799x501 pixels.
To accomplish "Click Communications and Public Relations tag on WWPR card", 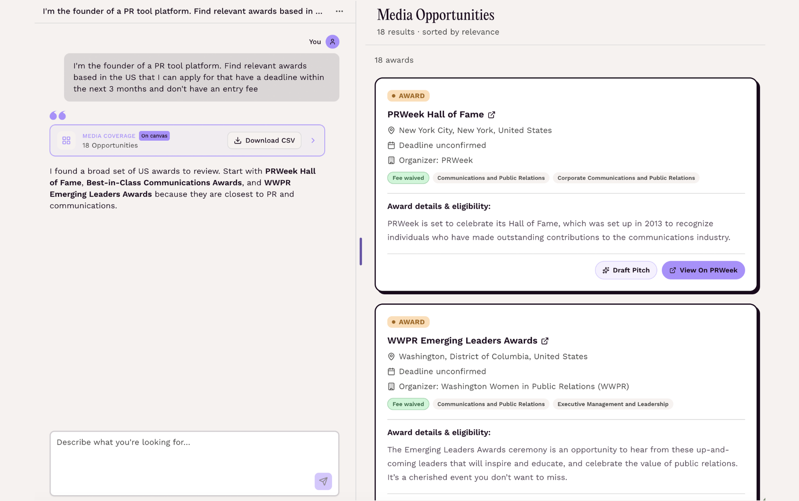I will tap(491, 404).
